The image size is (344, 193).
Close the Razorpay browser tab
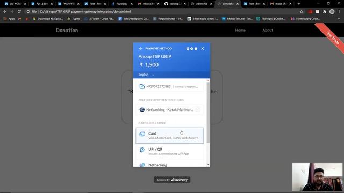[x=132, y=4]
